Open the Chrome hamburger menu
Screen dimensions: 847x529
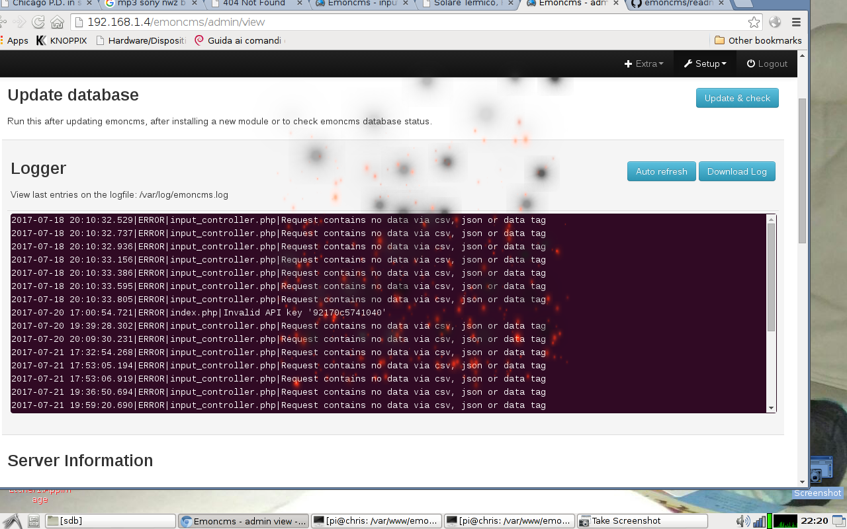tap(796, 22)
